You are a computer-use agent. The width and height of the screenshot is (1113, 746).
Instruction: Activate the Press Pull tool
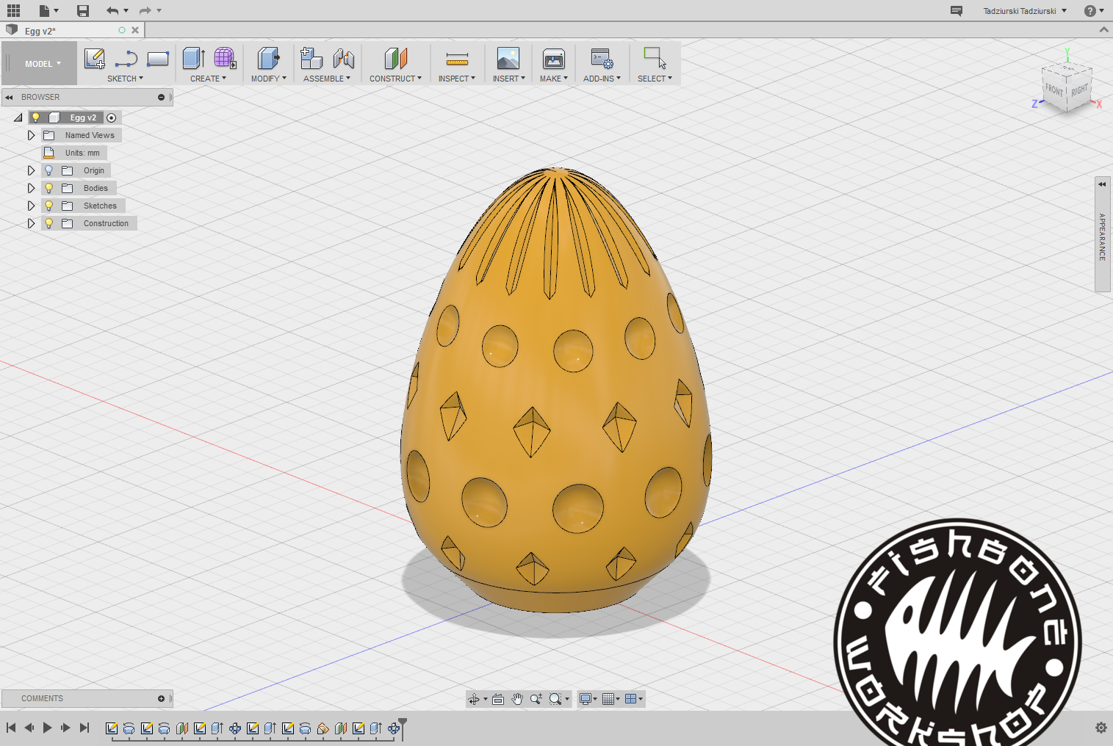click(x=268, y=59)
